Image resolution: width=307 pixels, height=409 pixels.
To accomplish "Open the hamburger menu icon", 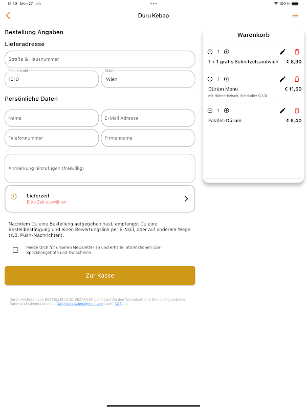I will point(295,16).
